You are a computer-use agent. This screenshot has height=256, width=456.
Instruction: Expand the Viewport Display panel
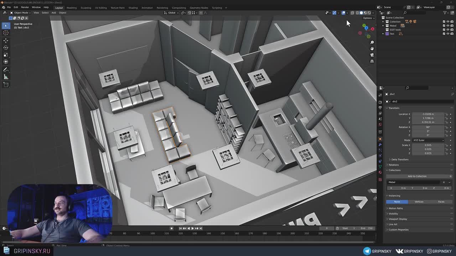pos(398,219)
